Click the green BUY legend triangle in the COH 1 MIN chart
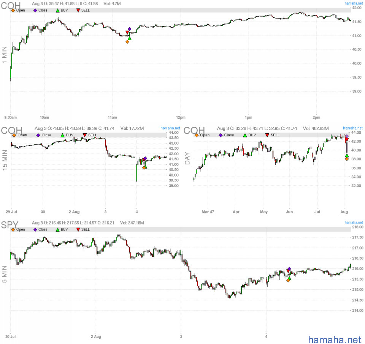365x344 pixels. point(57,10)
